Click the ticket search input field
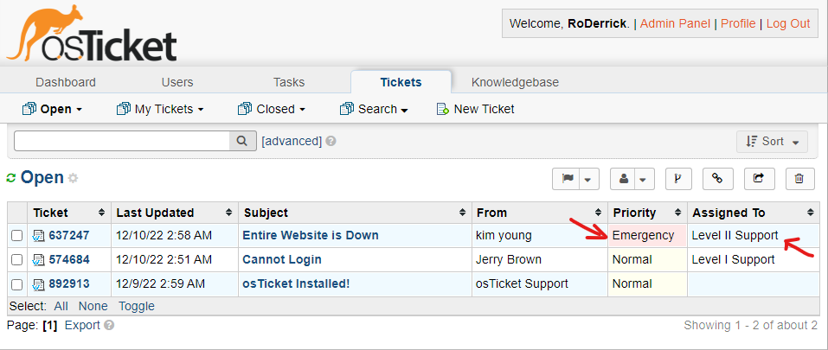 coord(121,141)
